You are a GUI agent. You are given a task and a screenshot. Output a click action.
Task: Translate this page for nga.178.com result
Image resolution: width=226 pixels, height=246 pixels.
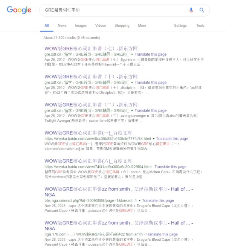point(162,234)
